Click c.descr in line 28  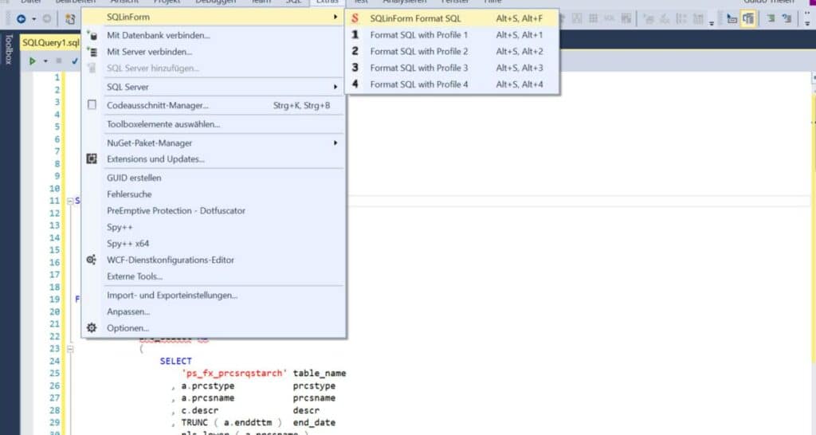[200, 410]
